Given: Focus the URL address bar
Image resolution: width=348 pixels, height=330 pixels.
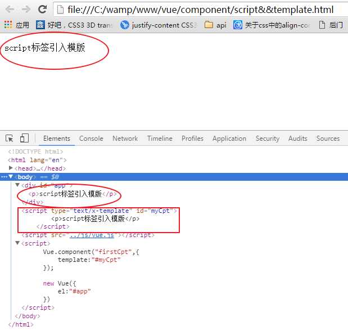Looking at the screenshot, I should (x=200, y=10).
